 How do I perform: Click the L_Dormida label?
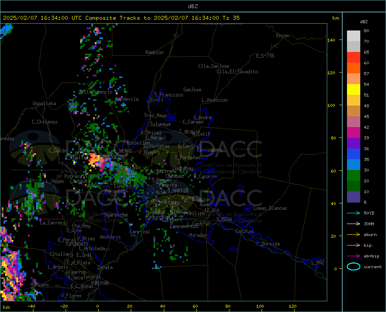point(268,244)
